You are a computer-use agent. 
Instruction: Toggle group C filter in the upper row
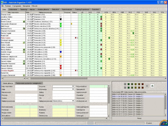pyautogui.click(x=136, y=84)
